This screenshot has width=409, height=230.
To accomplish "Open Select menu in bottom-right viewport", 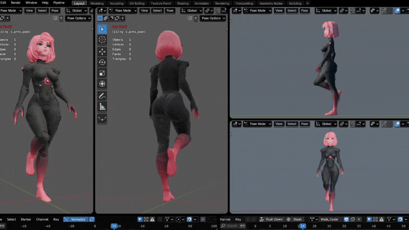I will (x=291, y=124).
